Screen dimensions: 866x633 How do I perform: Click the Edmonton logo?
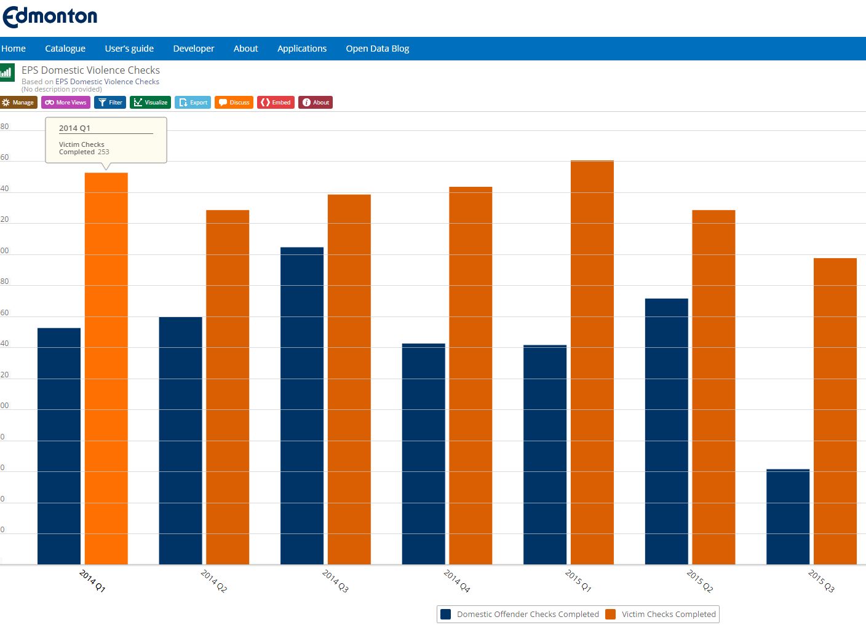pyautogui.click(x=50, y=17)
